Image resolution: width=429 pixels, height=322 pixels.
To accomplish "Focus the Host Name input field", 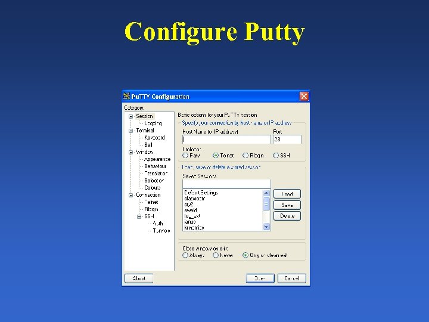I will pos(226,140).
